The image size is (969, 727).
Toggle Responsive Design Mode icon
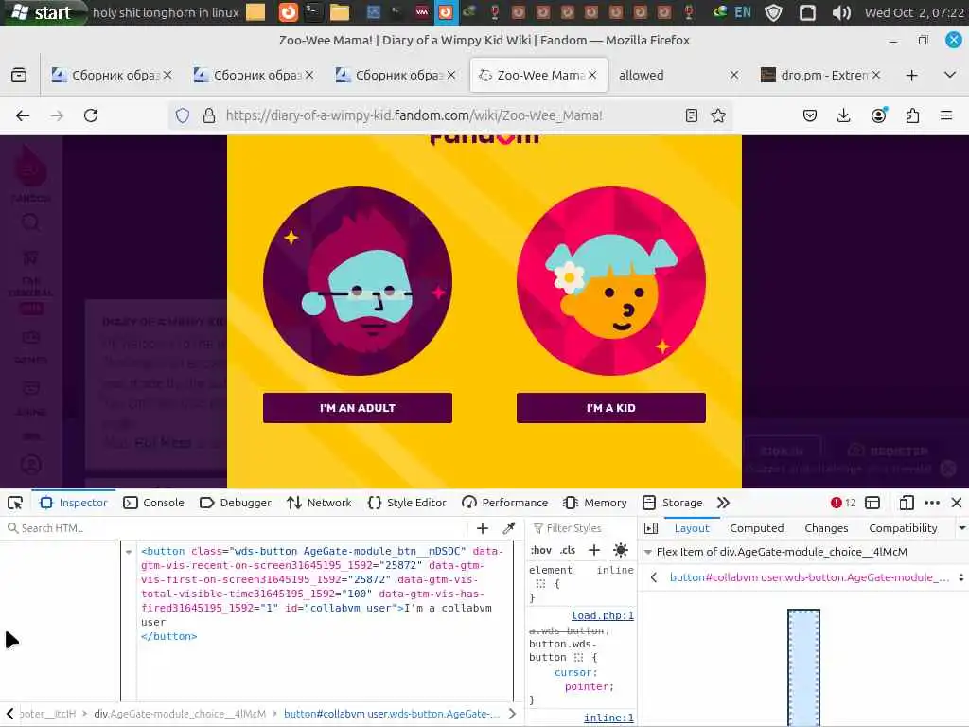[906, 504]
